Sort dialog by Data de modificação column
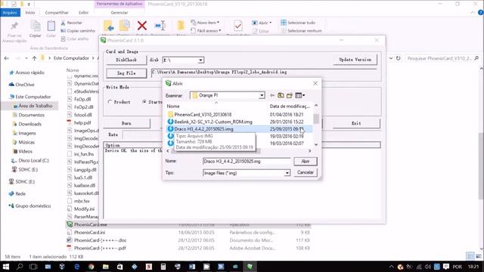The image size is (484, 272). tap(289, 106)
